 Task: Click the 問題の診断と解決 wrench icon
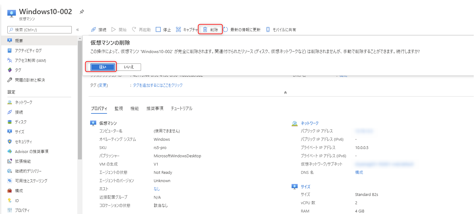[10, 80]
